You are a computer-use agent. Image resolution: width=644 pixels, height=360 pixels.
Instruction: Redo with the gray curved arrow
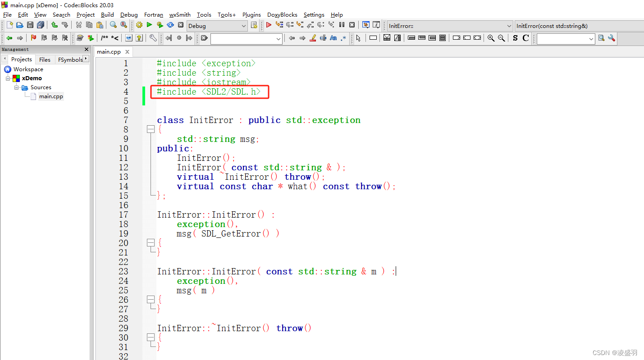(65, 25)
